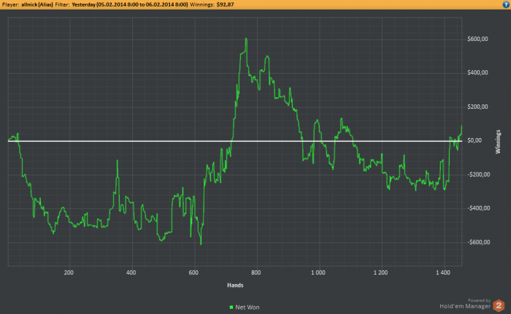Select the player name 'allnick (Alias)'
The width and height of the screenshot is (511, 314).
point(37,4)
